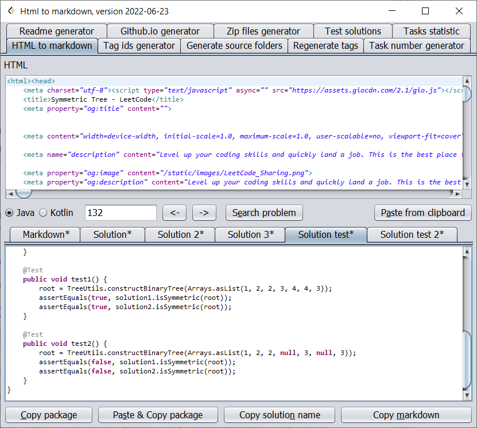Click the og:image meta tag line

168,173
